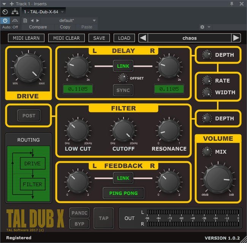247x243 pixels.
Task: Toggle the BYP bypass button
Action: (x=79, y=224)
